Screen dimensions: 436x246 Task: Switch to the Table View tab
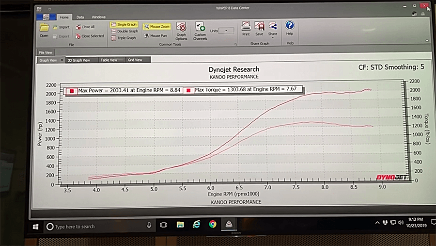[x=109, y=60]
